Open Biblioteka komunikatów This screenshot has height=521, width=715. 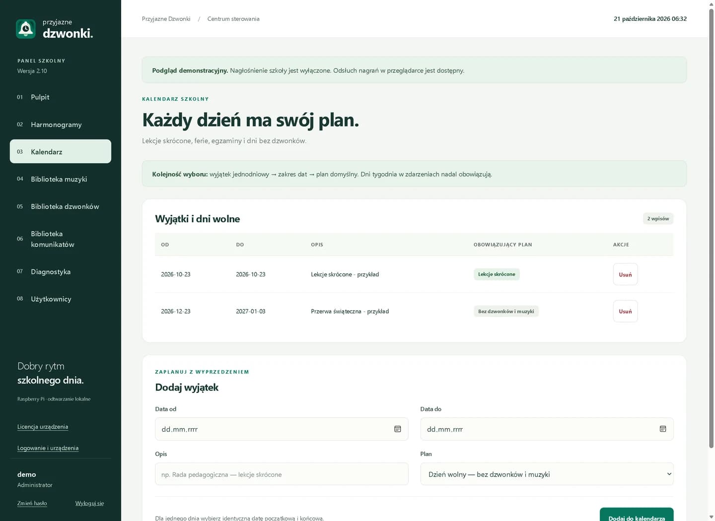click(61, 239)
